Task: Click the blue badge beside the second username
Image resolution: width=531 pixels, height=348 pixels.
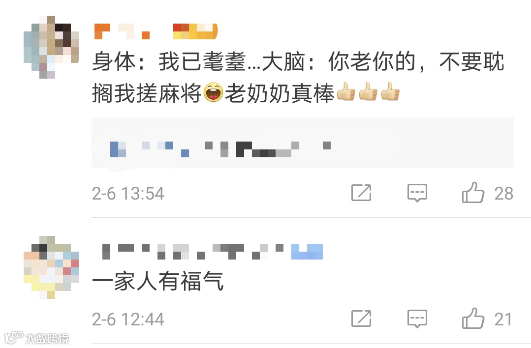Action: pyautogui.click(x=307, y=252)
